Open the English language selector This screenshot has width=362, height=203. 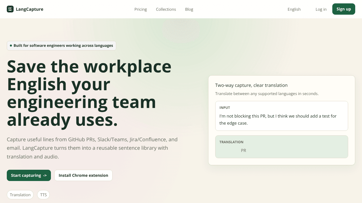coord(294,9)
